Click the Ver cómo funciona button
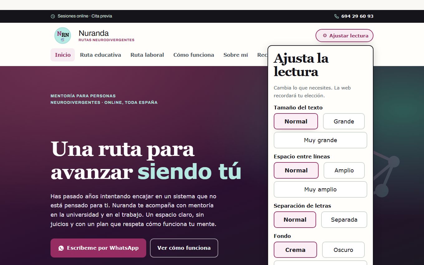 184,248
